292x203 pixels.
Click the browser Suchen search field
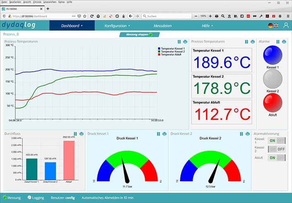tap(168, 16)
